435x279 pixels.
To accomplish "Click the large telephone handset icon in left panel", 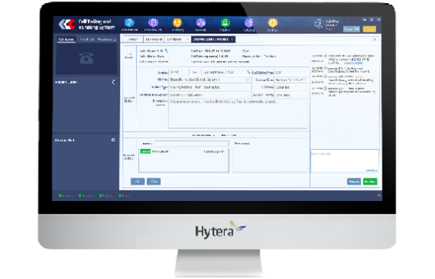I will [x=87, y=58].
